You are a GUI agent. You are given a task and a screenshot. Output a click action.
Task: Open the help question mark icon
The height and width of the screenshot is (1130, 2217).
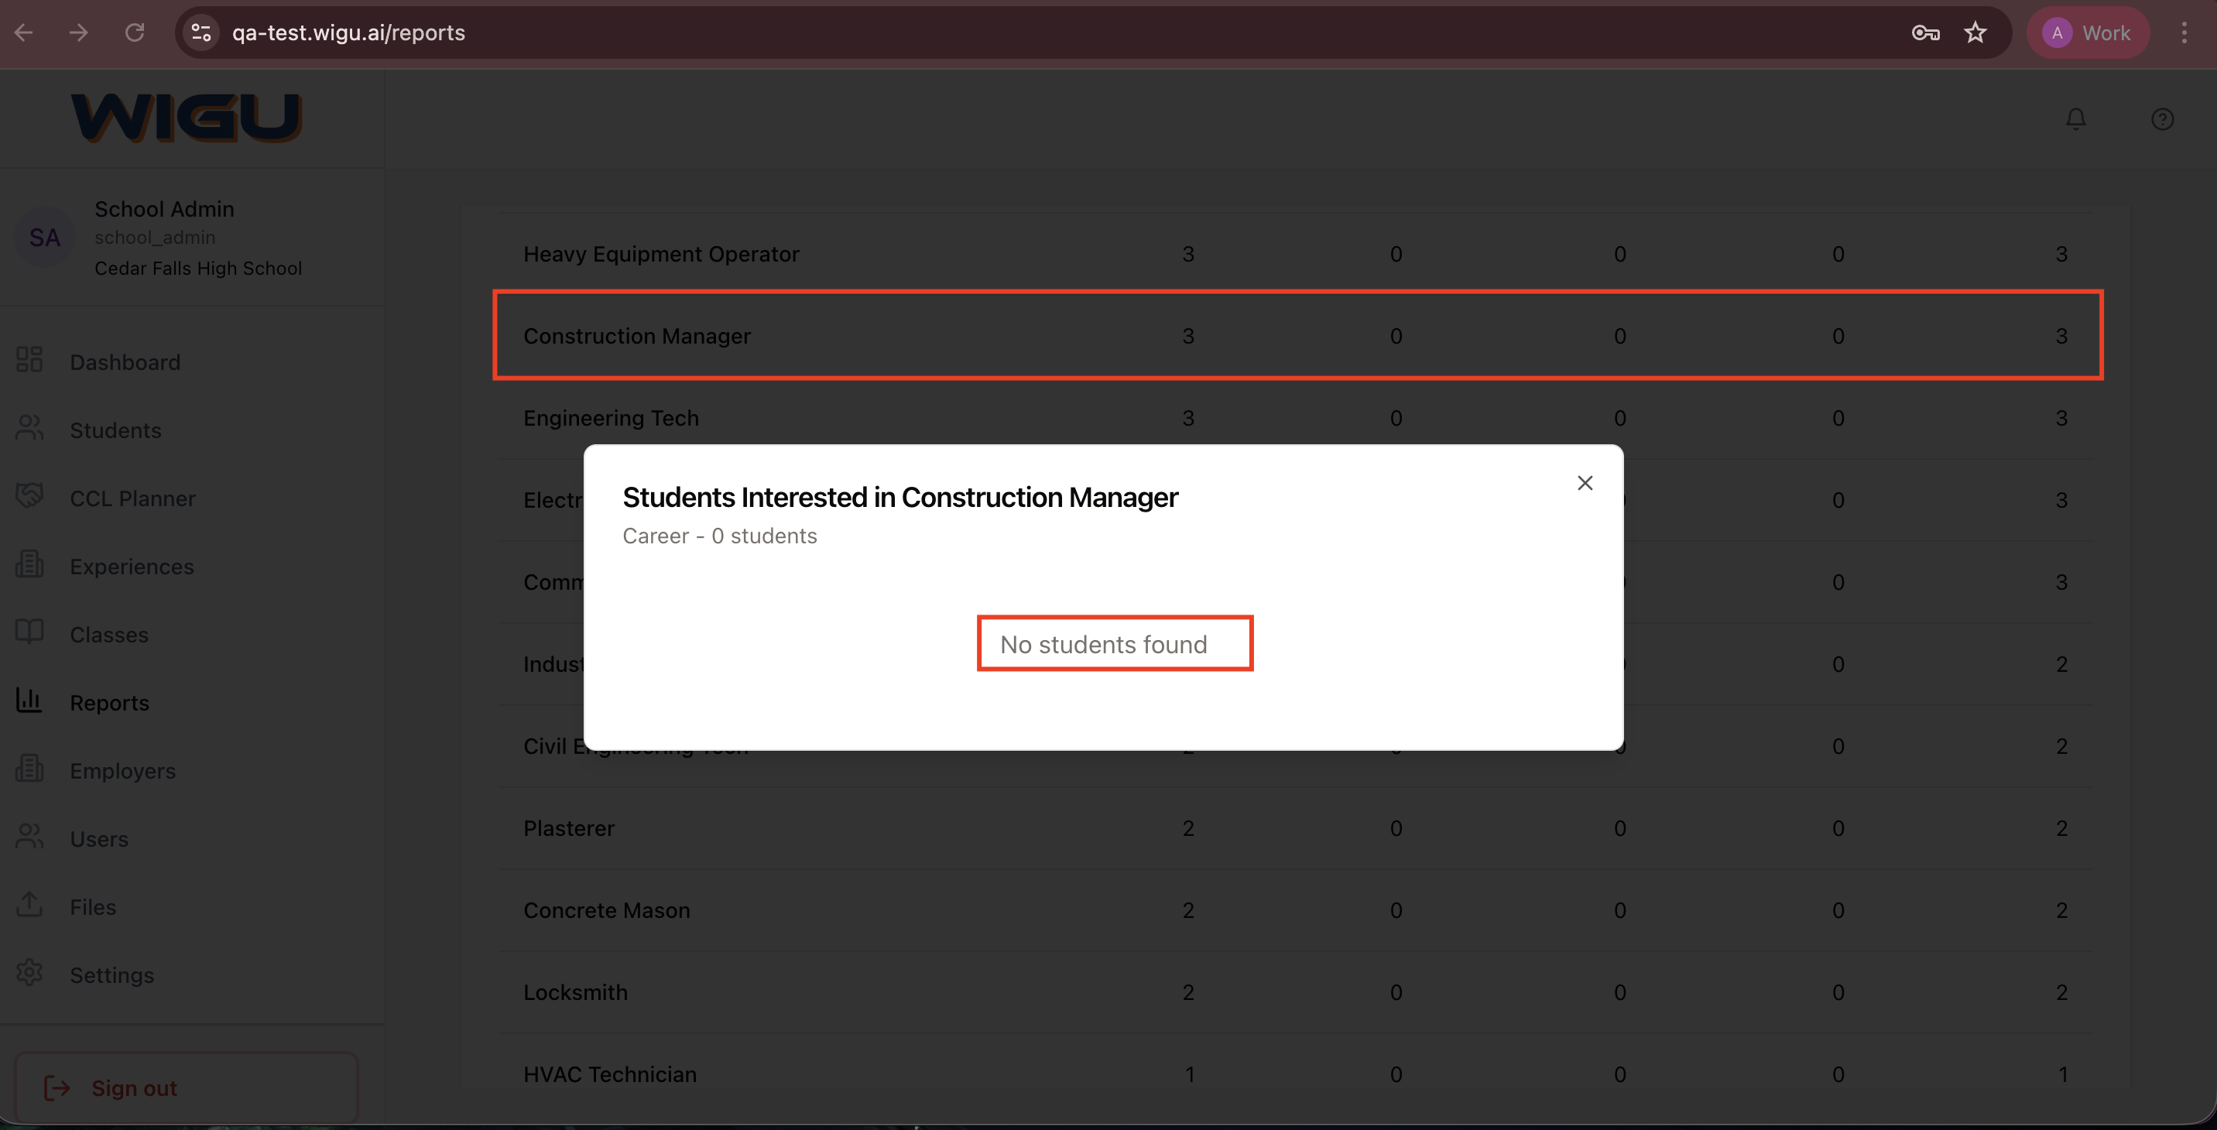2162,118
